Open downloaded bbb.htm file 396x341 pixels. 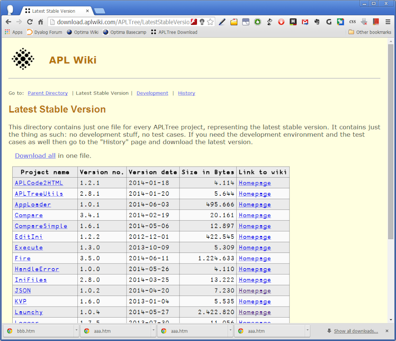click(39, 331)
